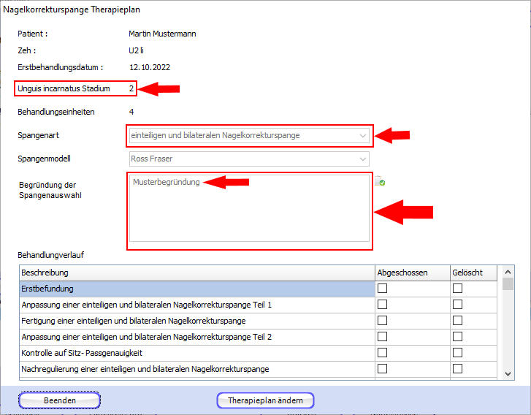Select the Erstbefundung row in the table
Viewport: 531px width, 415px height.
(x=196, y=289)
